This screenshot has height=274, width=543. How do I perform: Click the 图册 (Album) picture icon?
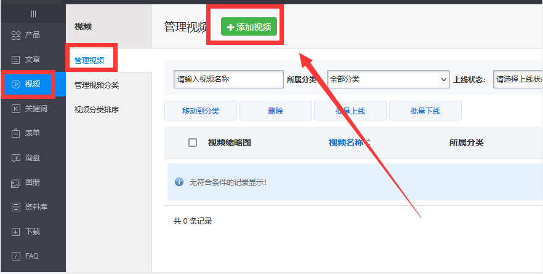(x=16, y=182)
